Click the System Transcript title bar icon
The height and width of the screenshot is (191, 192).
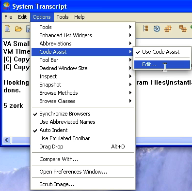[x=7, y=6]
